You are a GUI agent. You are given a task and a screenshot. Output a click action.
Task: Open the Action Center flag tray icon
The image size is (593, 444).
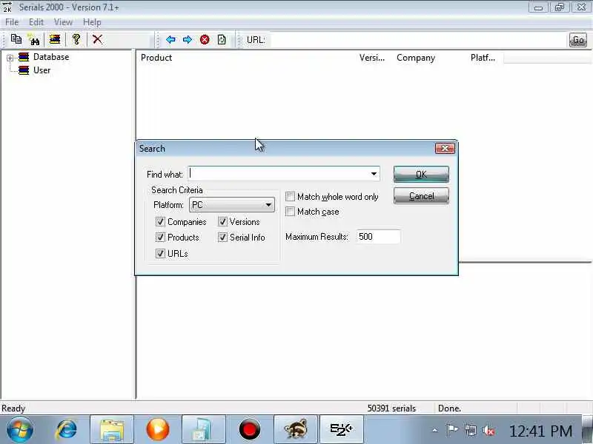(x=452, y=430)
